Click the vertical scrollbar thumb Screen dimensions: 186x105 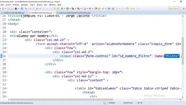pyautogui.click(x=183, y=51)
